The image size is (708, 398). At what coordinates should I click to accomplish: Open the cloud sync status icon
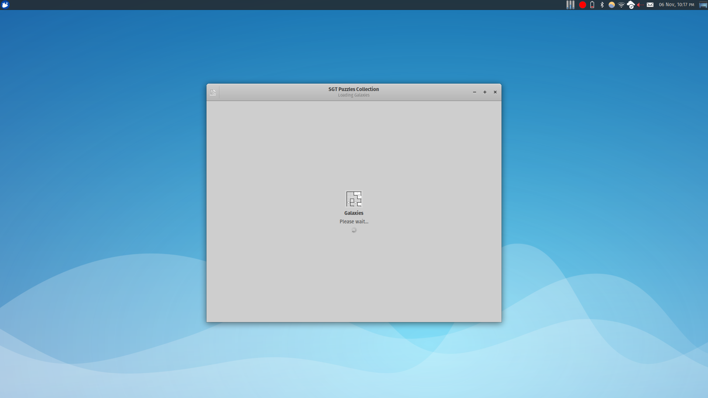pos(631,5)
